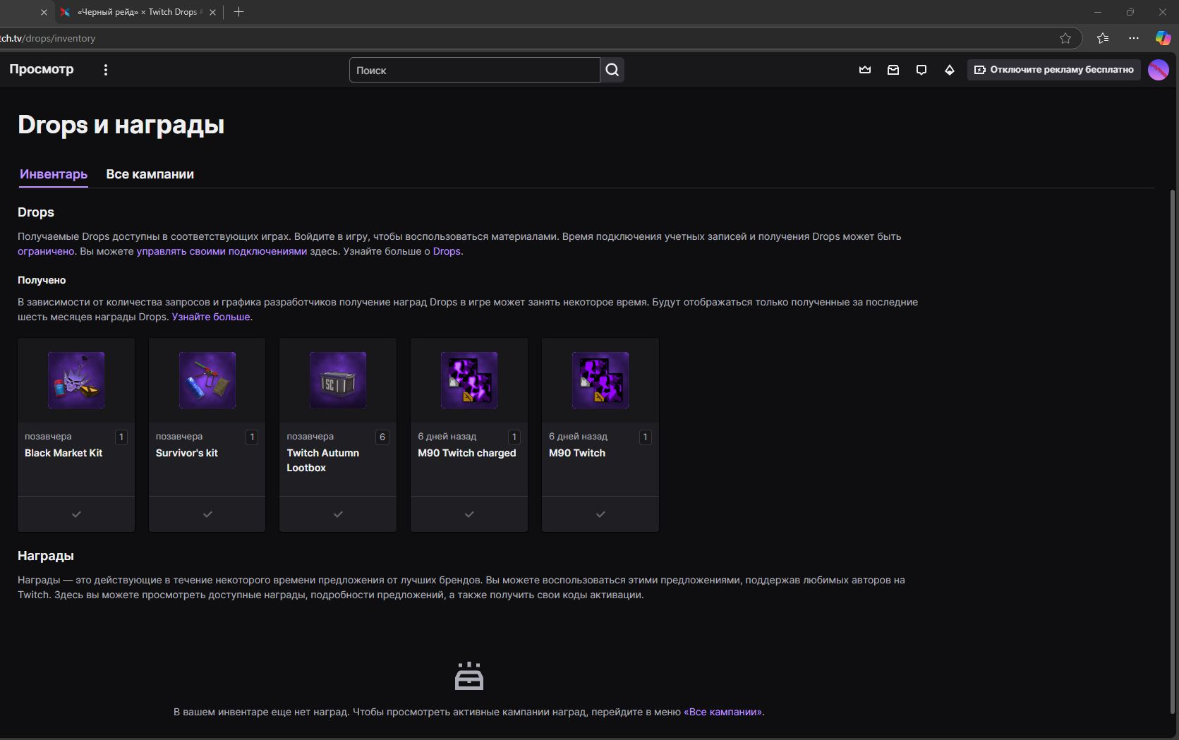Viewport: 1179px width, 740px height.
Task: Click the M90 Twitch charged title
Action: click(x=467, y=453)
